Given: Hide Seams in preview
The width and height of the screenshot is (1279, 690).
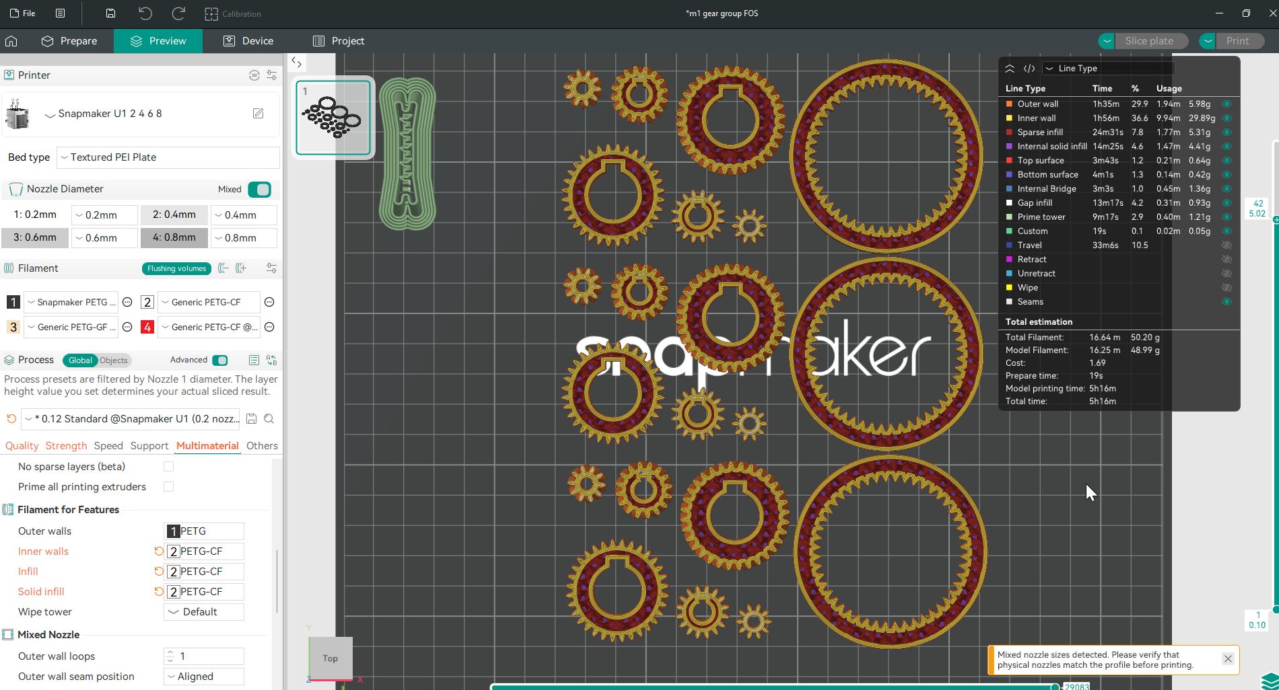Looking at the screenshot, I should [x=1226, y=302].
